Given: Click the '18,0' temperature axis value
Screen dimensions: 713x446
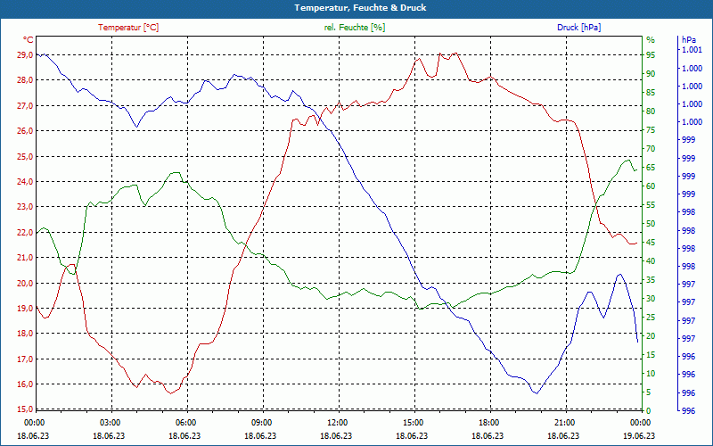Looking at the screenshot, I should click(x=25, y=334).
